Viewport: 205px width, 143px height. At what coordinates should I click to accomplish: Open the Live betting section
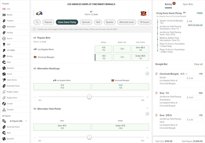coord(8,9)
